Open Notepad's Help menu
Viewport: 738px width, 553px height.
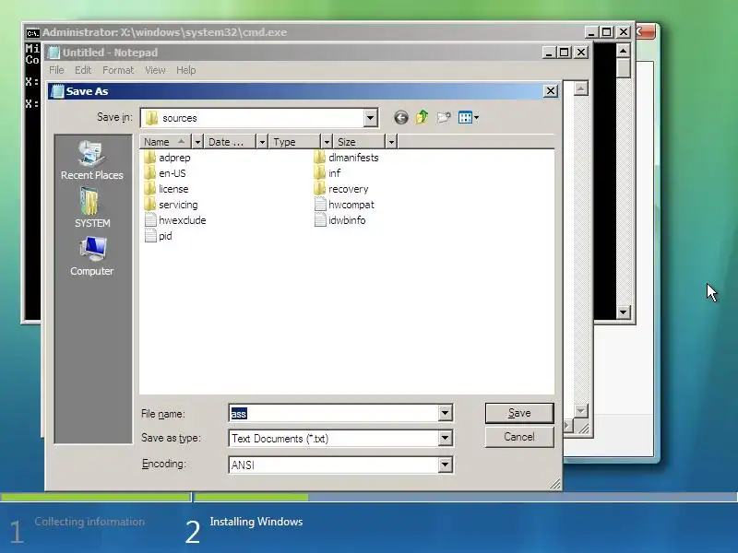[x=186, y=70]
